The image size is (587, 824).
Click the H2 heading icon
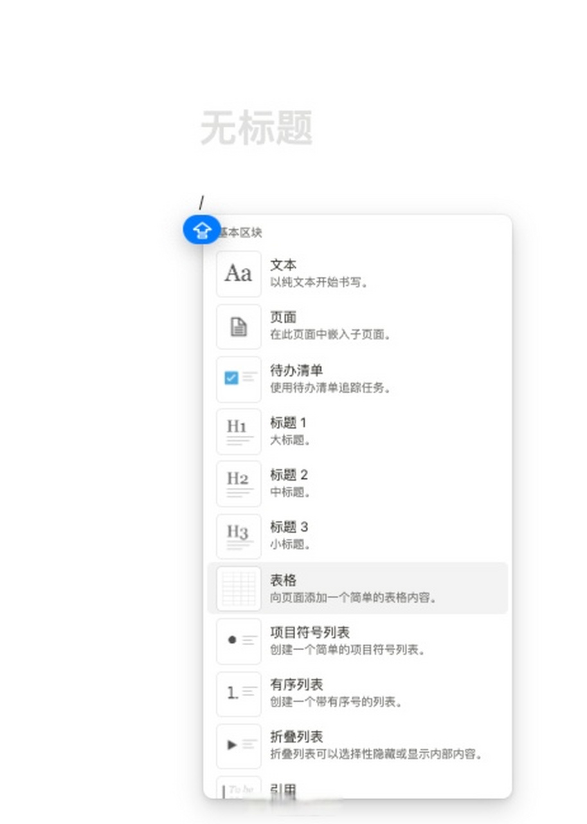pyautogui.click(x=239, y=483)
